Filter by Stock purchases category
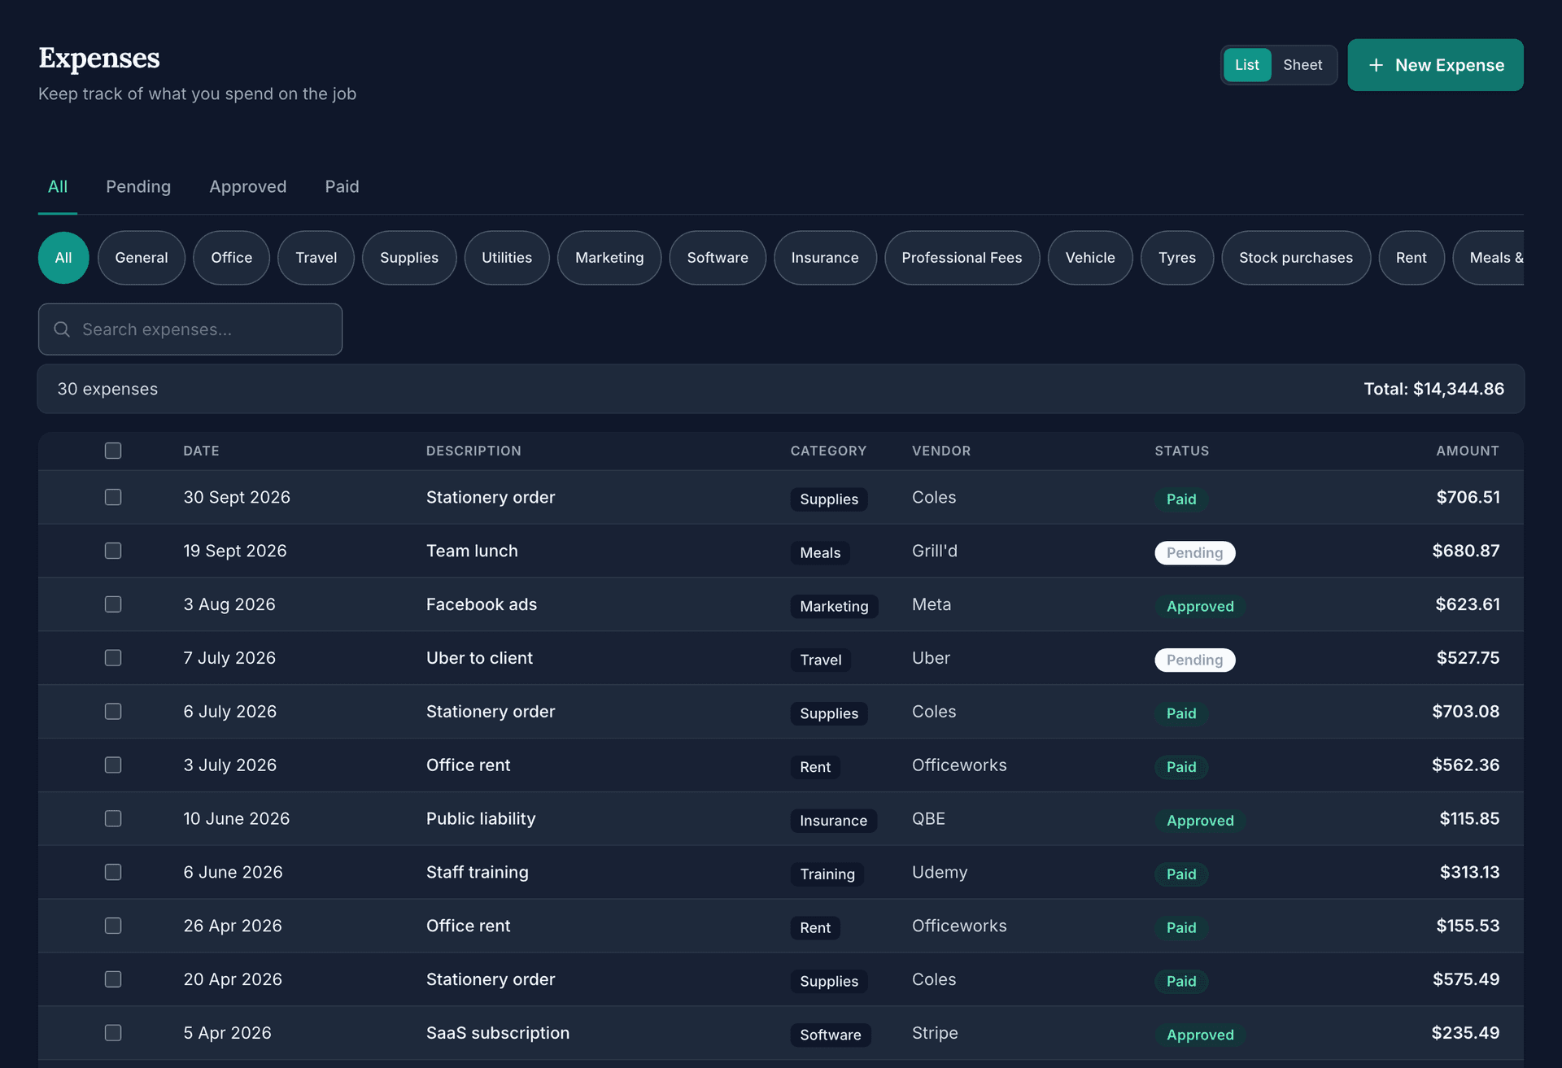The width and height of the screenshot is (1562, 1068). [x=1296, y=258]
